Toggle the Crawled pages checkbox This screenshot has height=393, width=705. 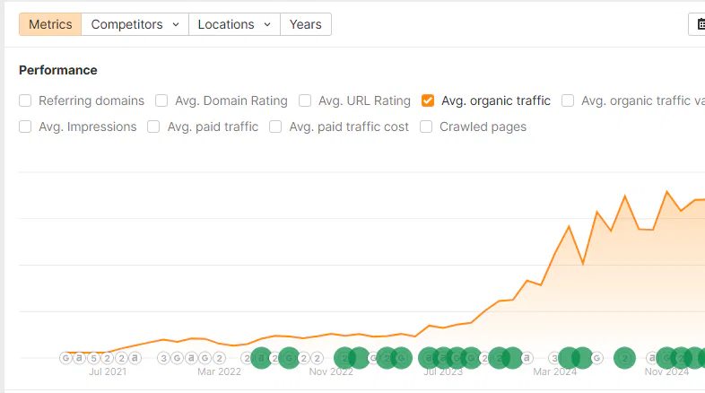coord(426,127)
